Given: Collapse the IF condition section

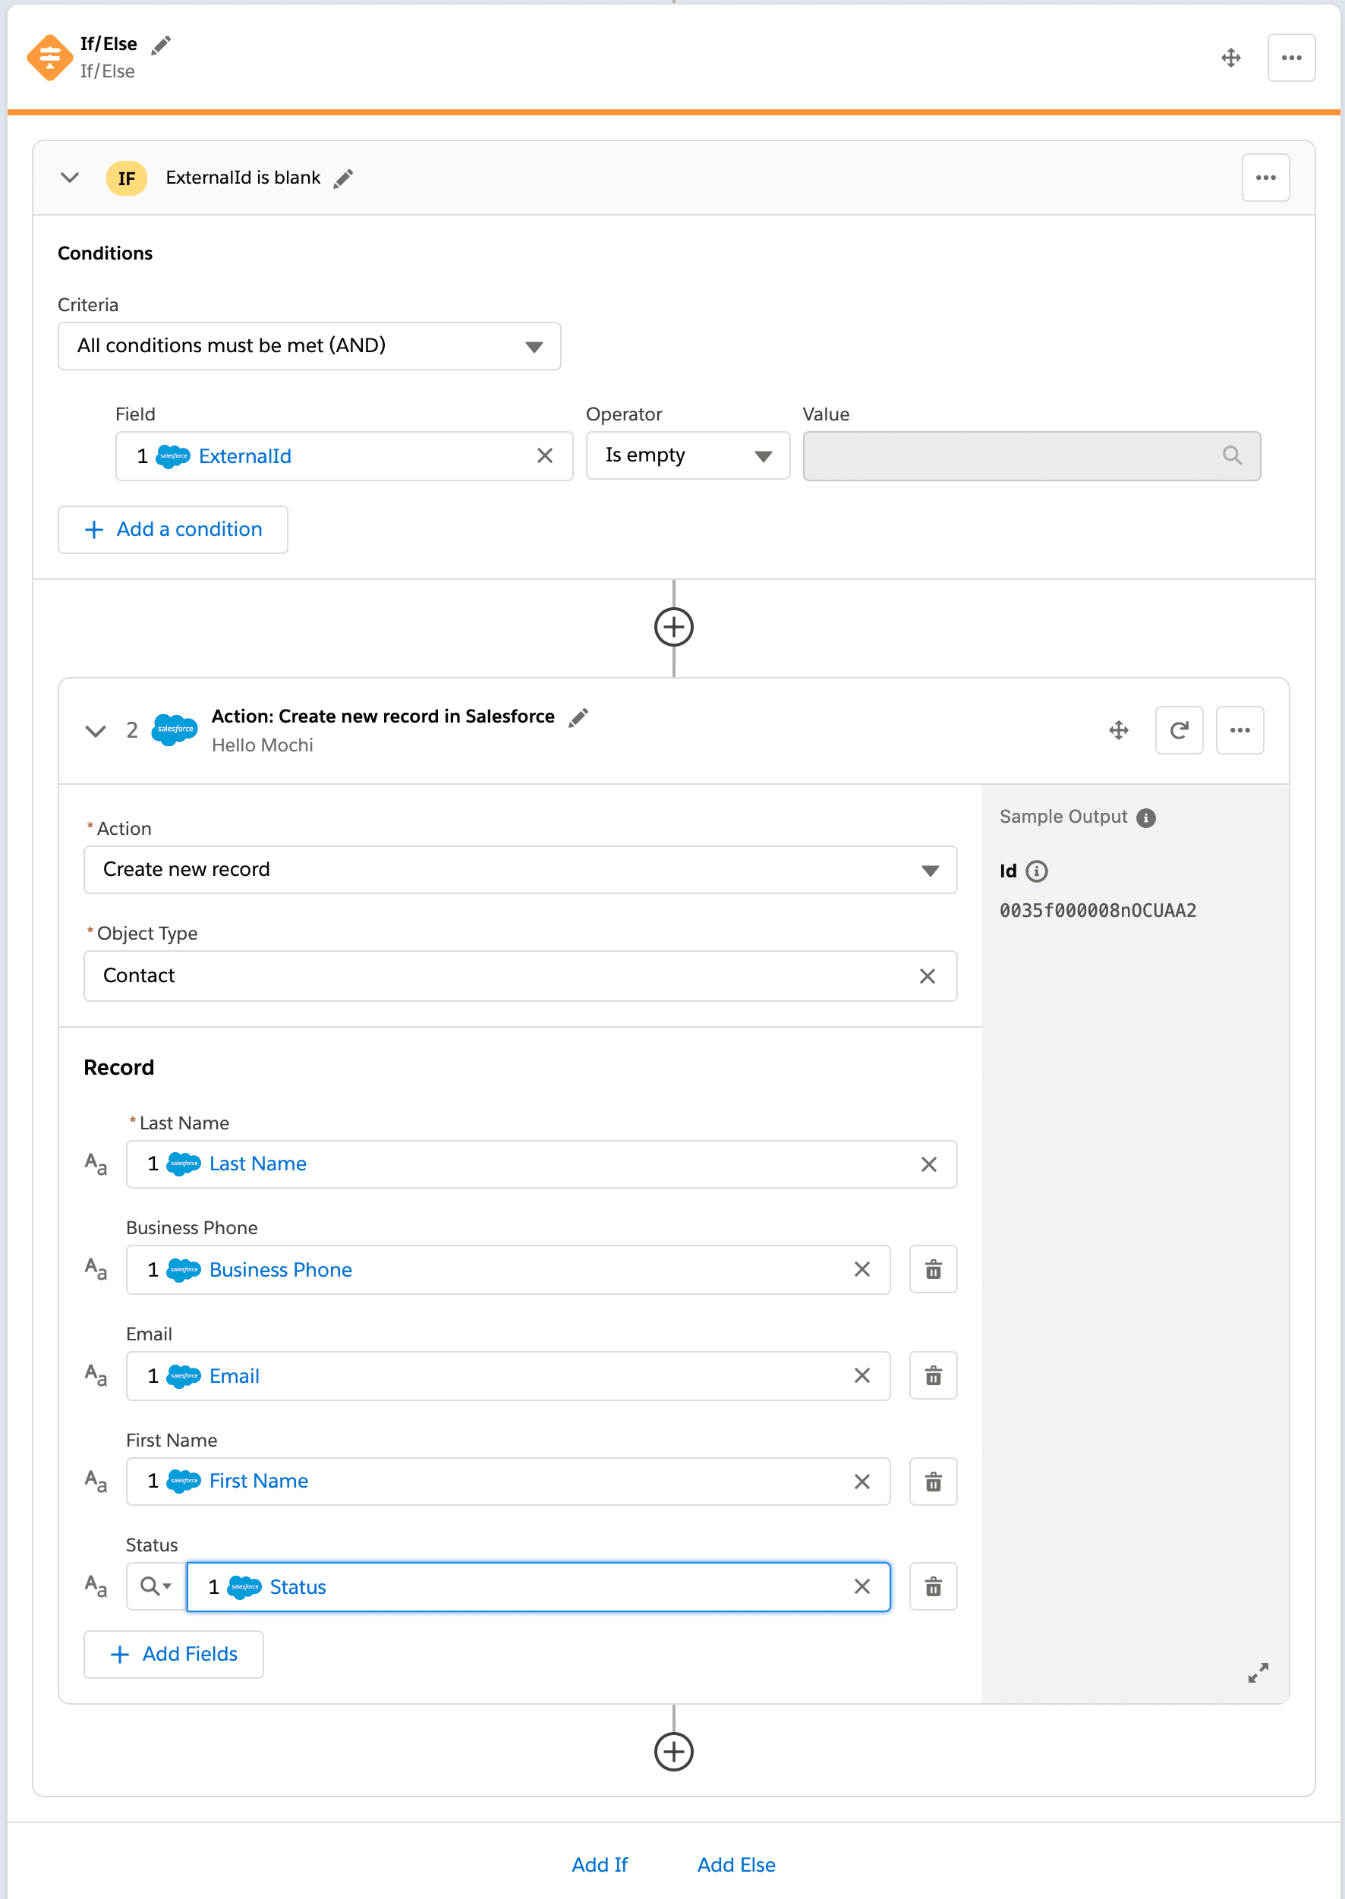Looking at the screenshot, I should click(71, 178).
